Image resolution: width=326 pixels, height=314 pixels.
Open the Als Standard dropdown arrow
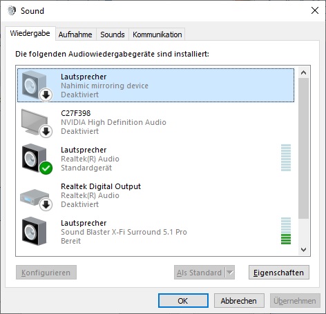[x=230, y=273]
